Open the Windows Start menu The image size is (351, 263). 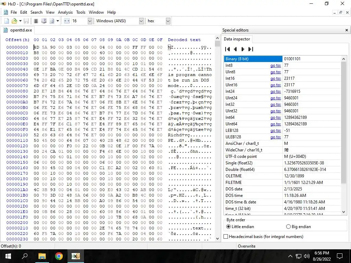pos(8,256)
